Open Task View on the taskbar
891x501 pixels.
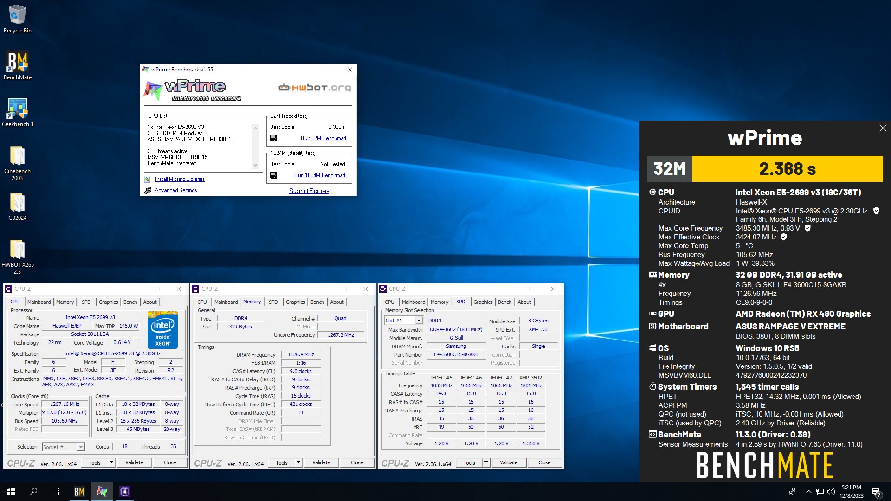(x=56, y=492)
